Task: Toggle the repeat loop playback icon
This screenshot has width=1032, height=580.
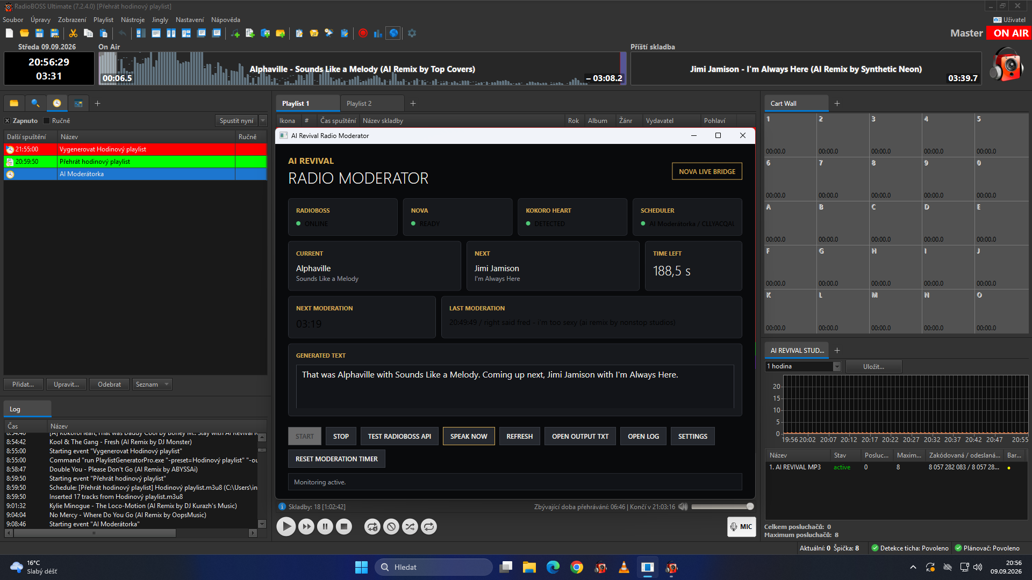Action: click(429, 527)
